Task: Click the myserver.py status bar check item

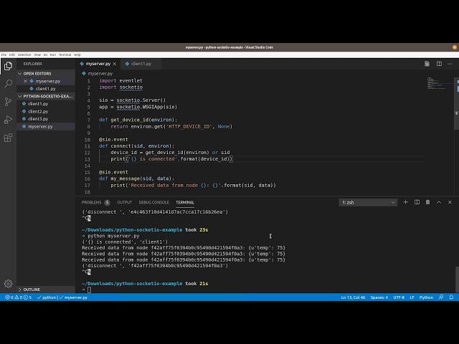Action: tap(73, 297)
